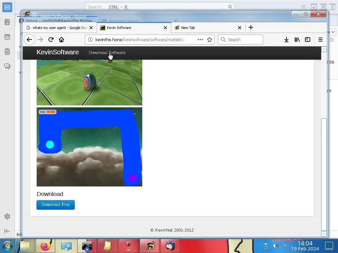Open the Thunderbird app menu
338x253 pixels.
(303, 7)
